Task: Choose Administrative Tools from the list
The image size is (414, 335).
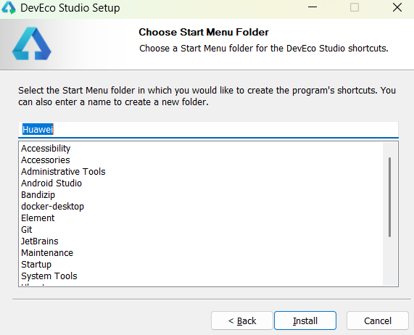Action: (x=63, y=172)
